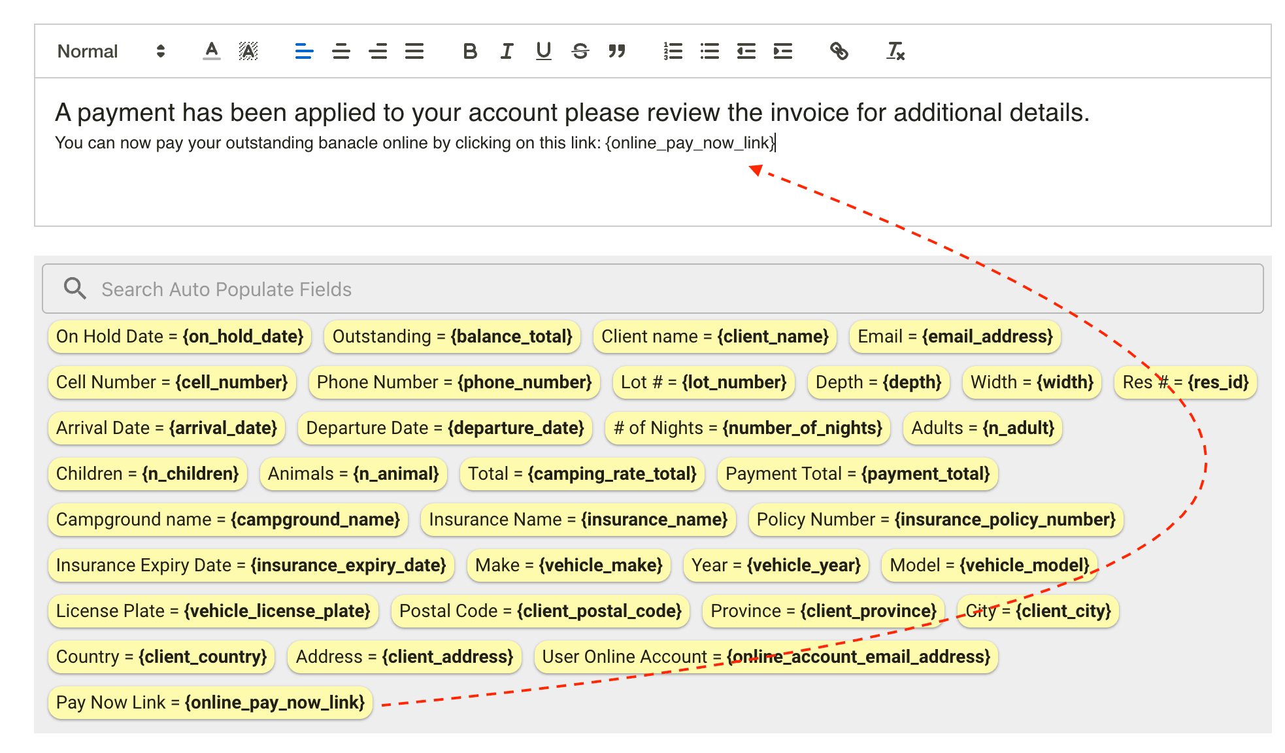The image size is (1285, 753).
Task: Insert the Lot # field
Action: point(704,382)
